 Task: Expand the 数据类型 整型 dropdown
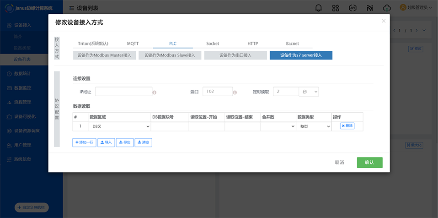314,126
